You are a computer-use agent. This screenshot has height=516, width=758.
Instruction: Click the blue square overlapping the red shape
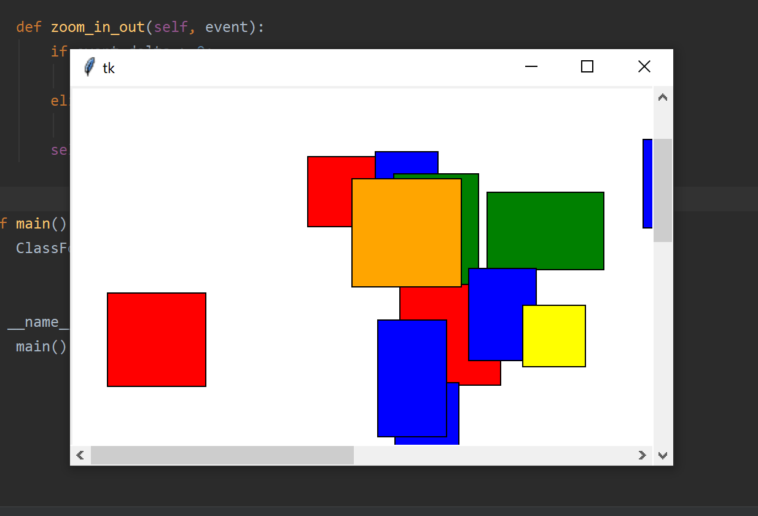point(502,313)
